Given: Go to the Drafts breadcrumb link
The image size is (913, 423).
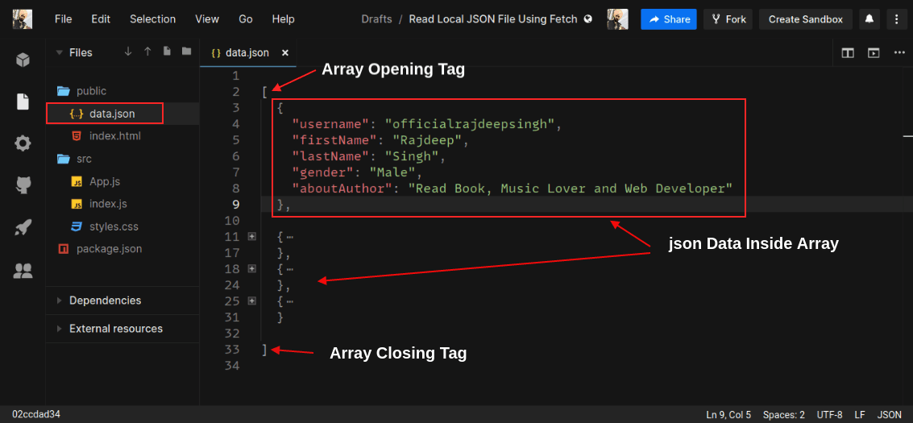Looking at the screenshot, I should (376, 19).
